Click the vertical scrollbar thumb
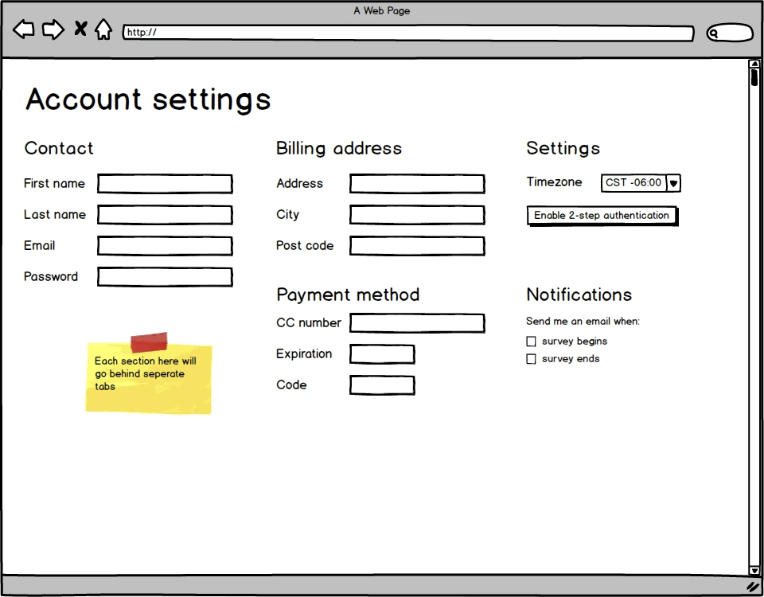Viewport: 764px width, 597px height. [x=754, y=77]
